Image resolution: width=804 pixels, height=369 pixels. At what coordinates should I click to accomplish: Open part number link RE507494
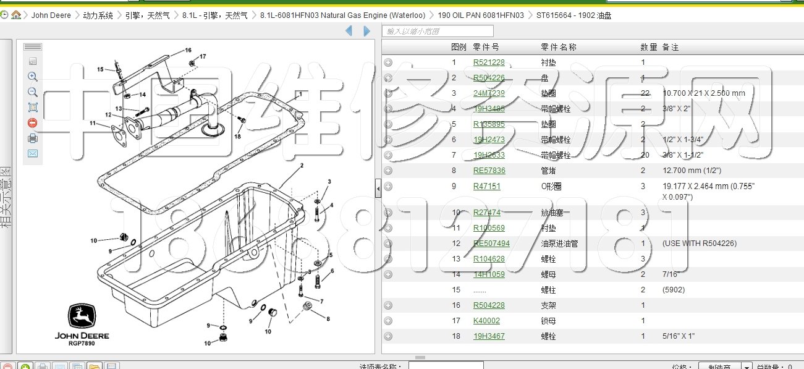coord(491,244)
